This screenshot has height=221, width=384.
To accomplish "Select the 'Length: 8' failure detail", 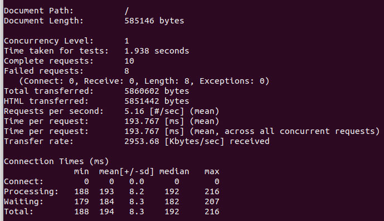I will point(167,81).
